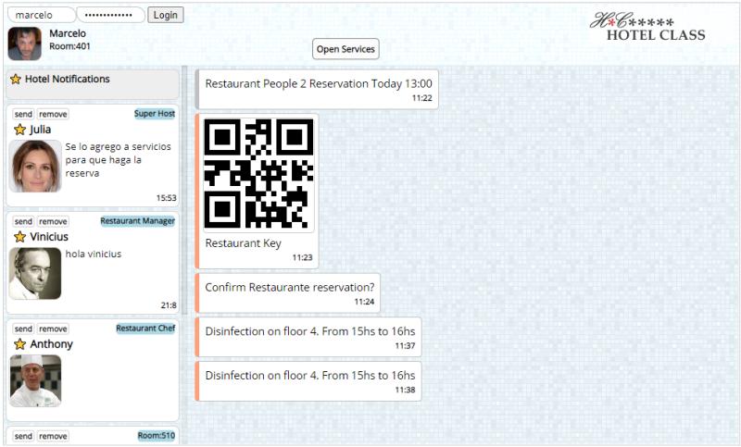The height and width of the screenshot is (447, 741).
Task: Click the Super Host badge
Action: pyautogui.click(x=155, y=114)
